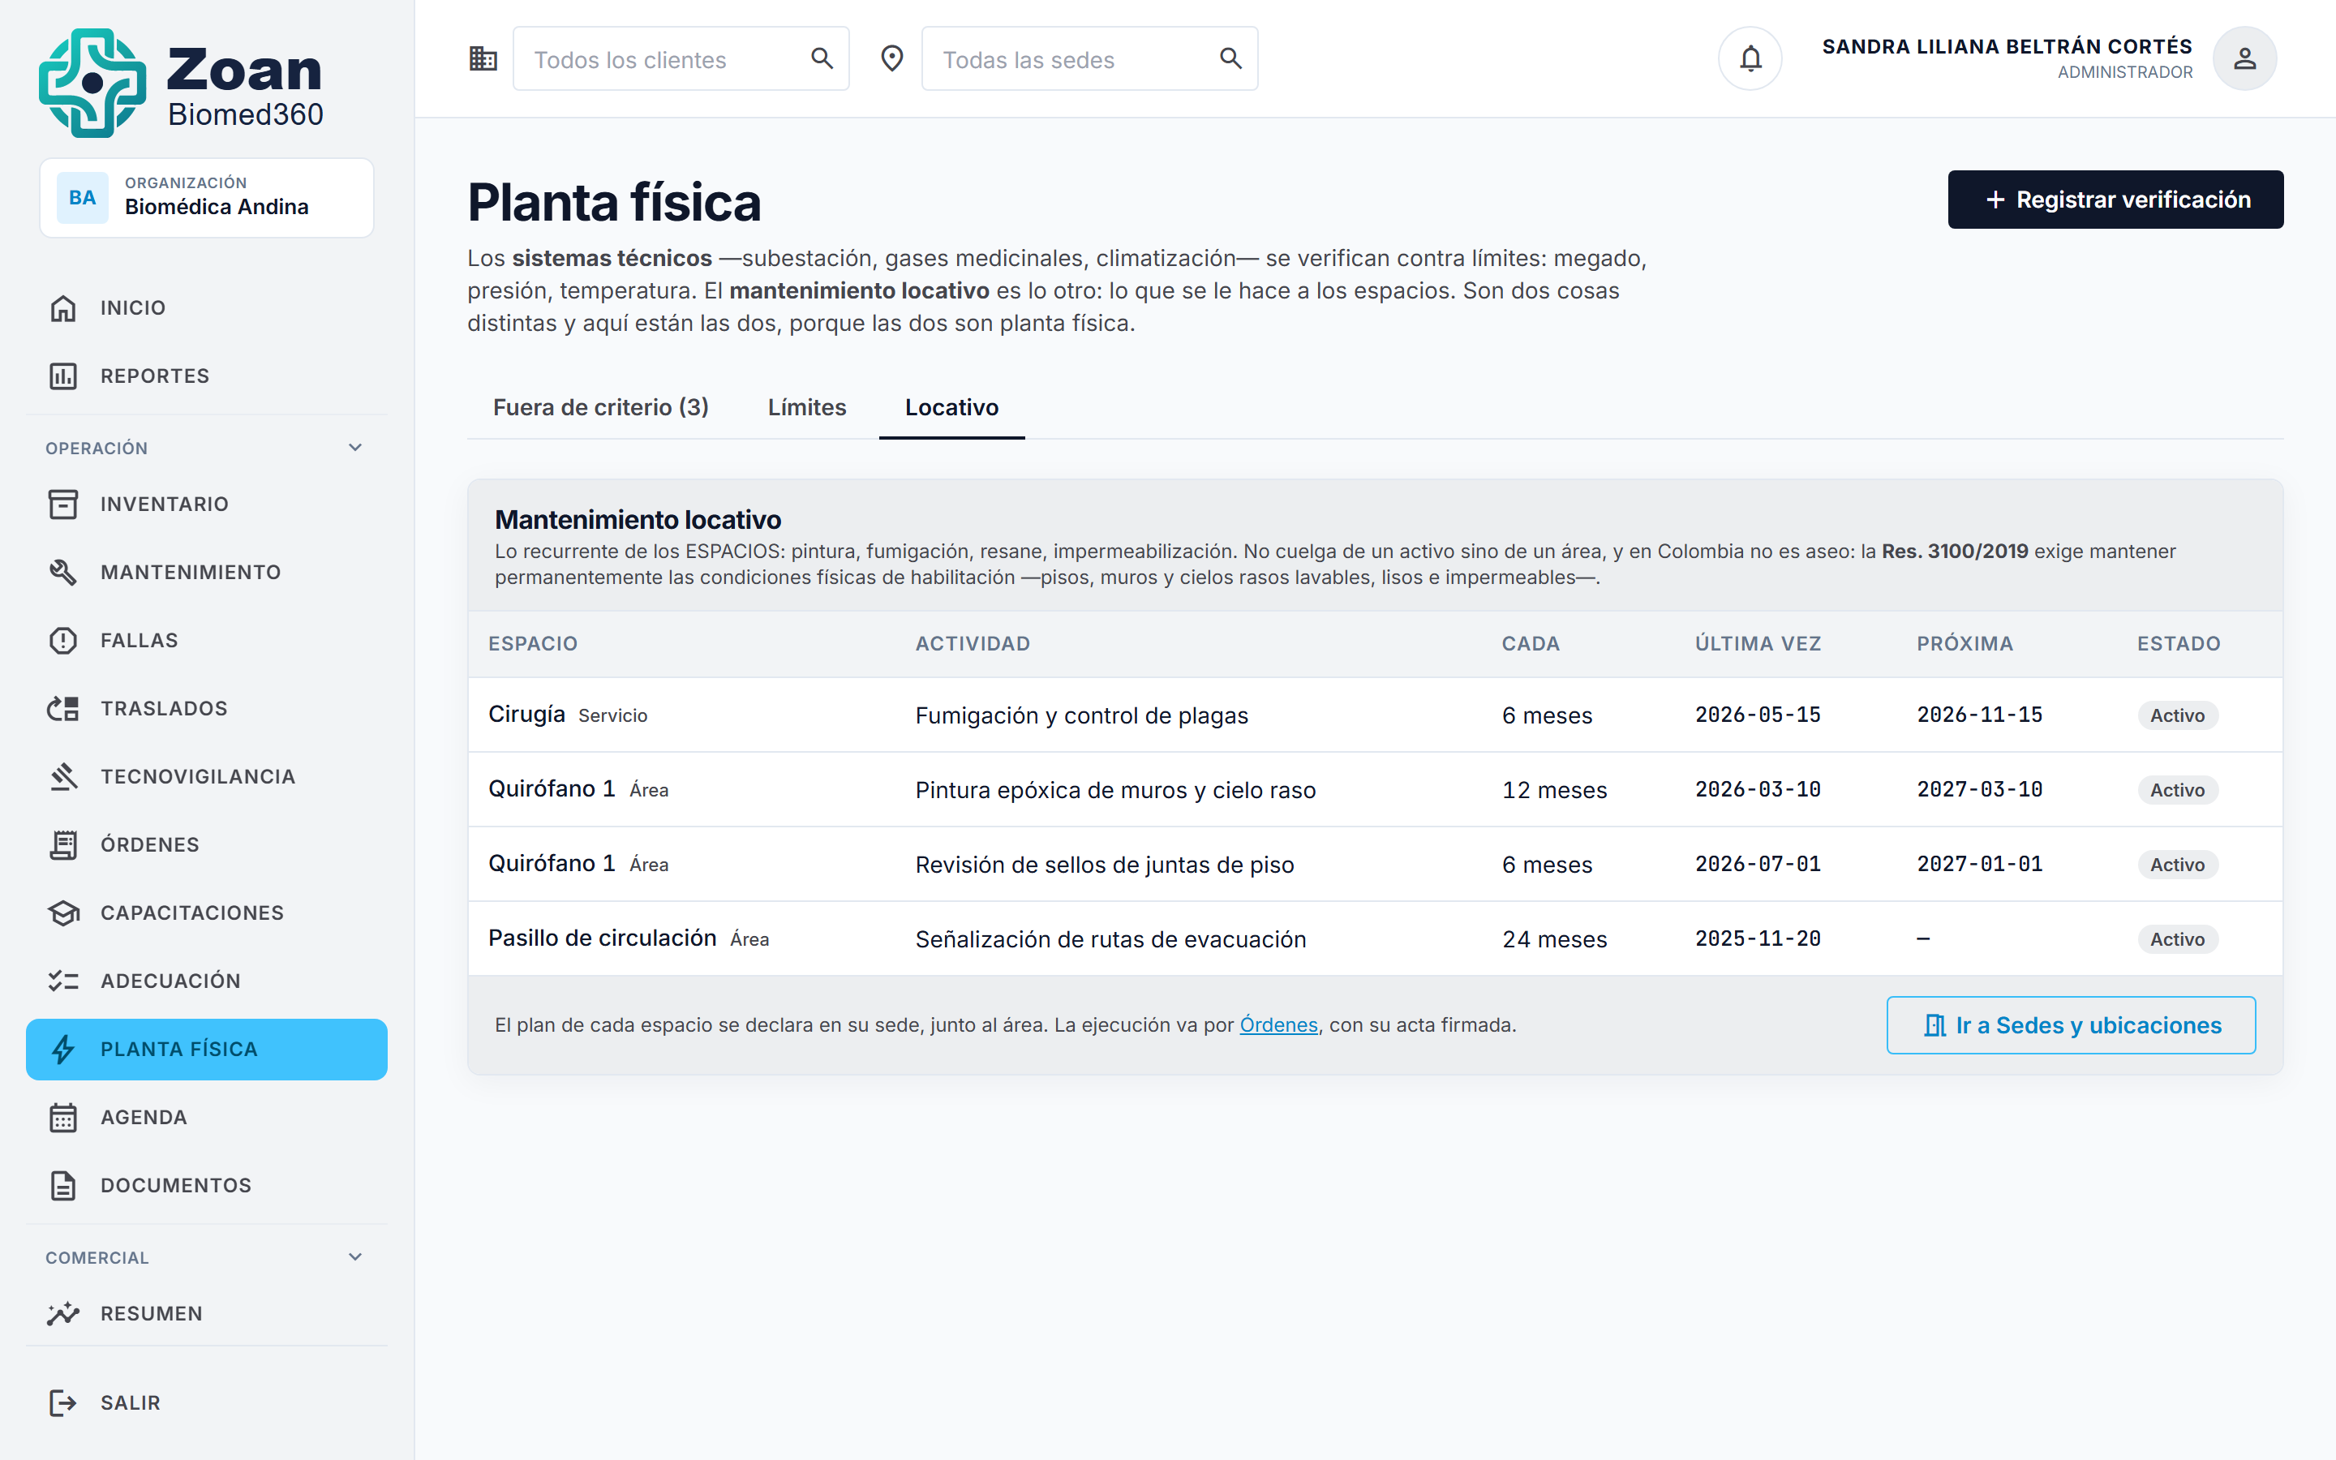Click the search magnifier in clients field

point(822,59)
